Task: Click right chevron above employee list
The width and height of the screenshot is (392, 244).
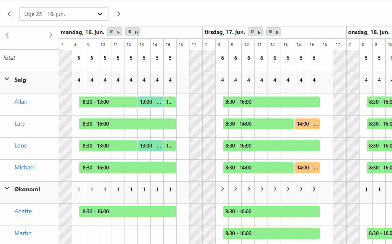Action: [51, 35]
